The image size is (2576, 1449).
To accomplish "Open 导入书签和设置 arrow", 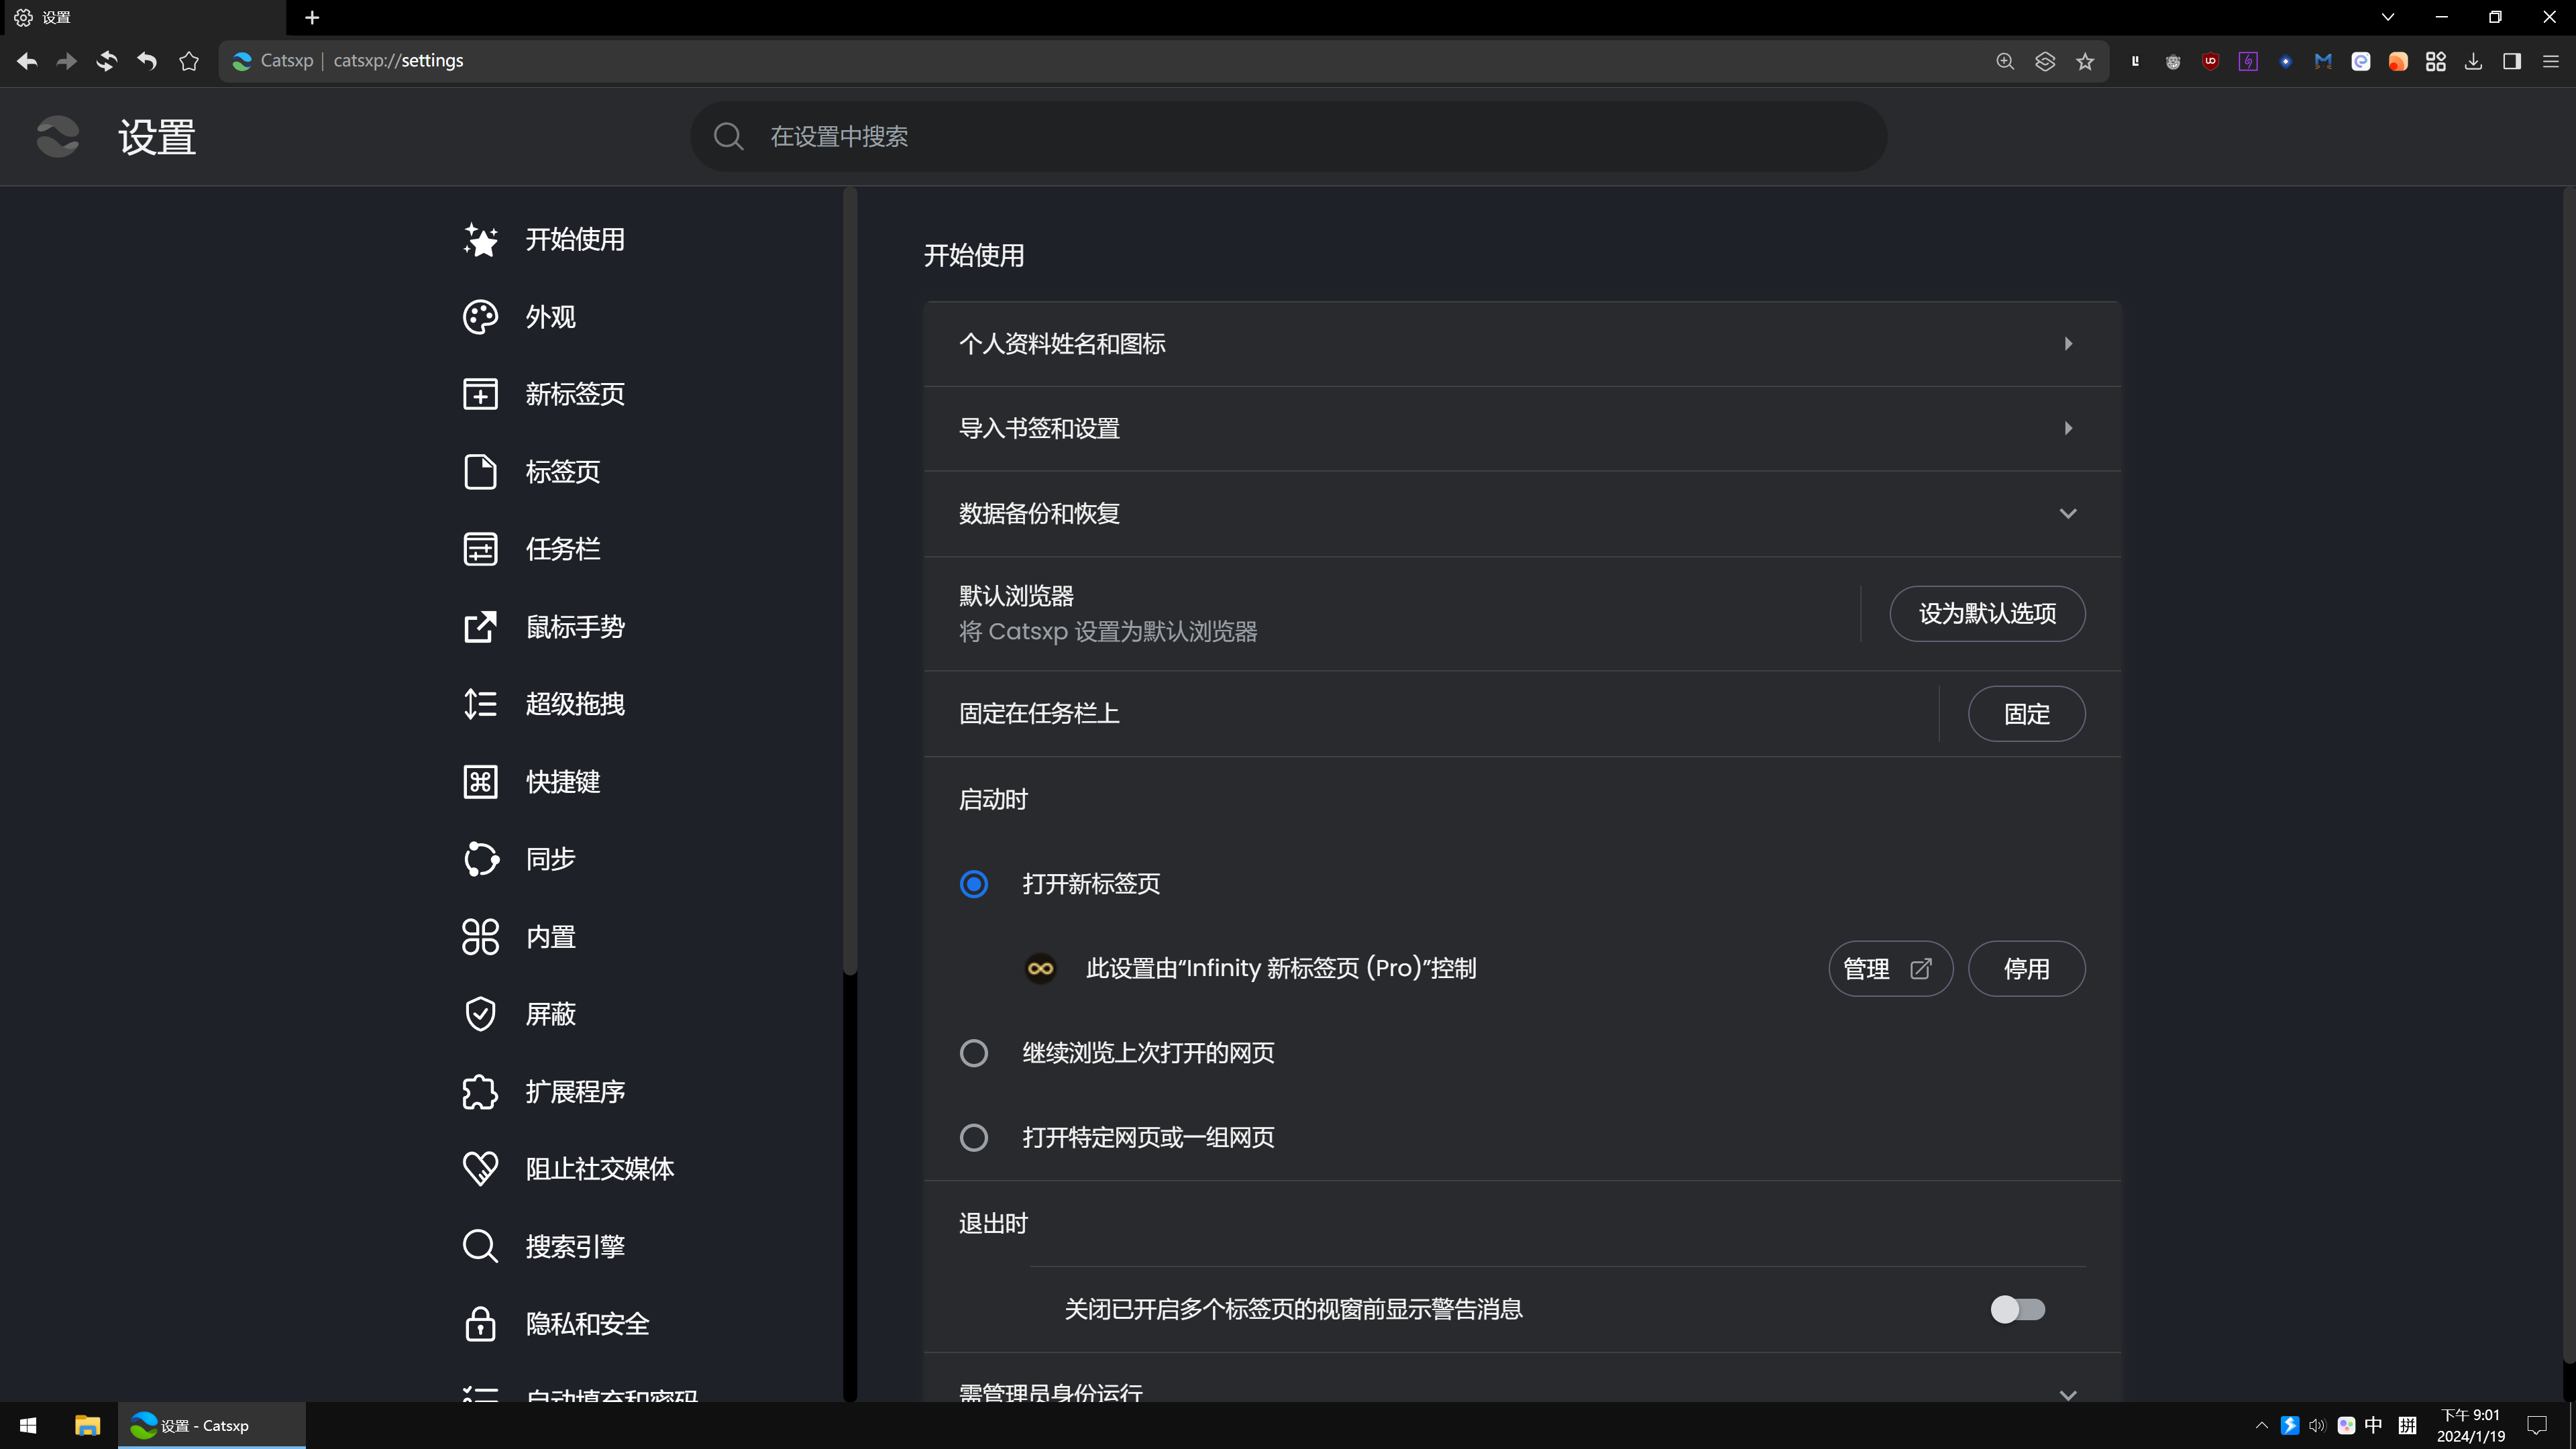I will point(2067,429).
